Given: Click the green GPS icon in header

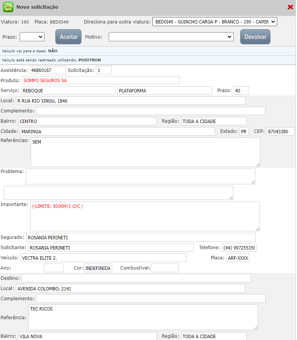Looking at the screenshot, I should [x=8, y=7].
